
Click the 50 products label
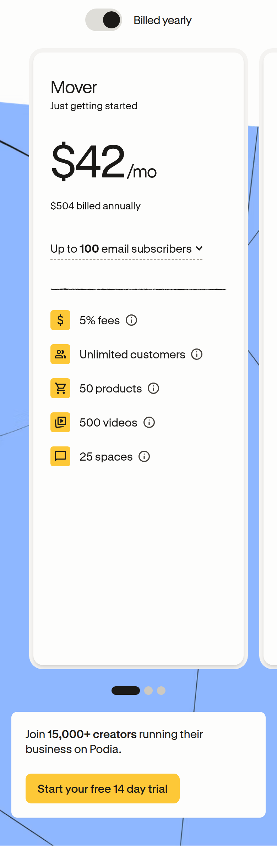(111, 389)
